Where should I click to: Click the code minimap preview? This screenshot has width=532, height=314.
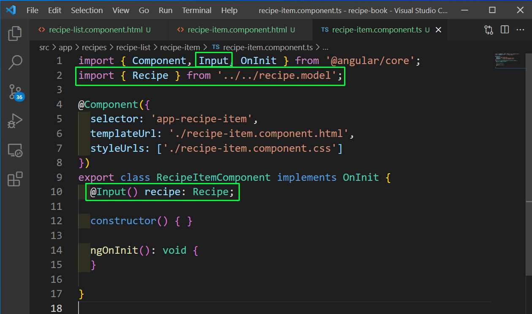(510, 60)
